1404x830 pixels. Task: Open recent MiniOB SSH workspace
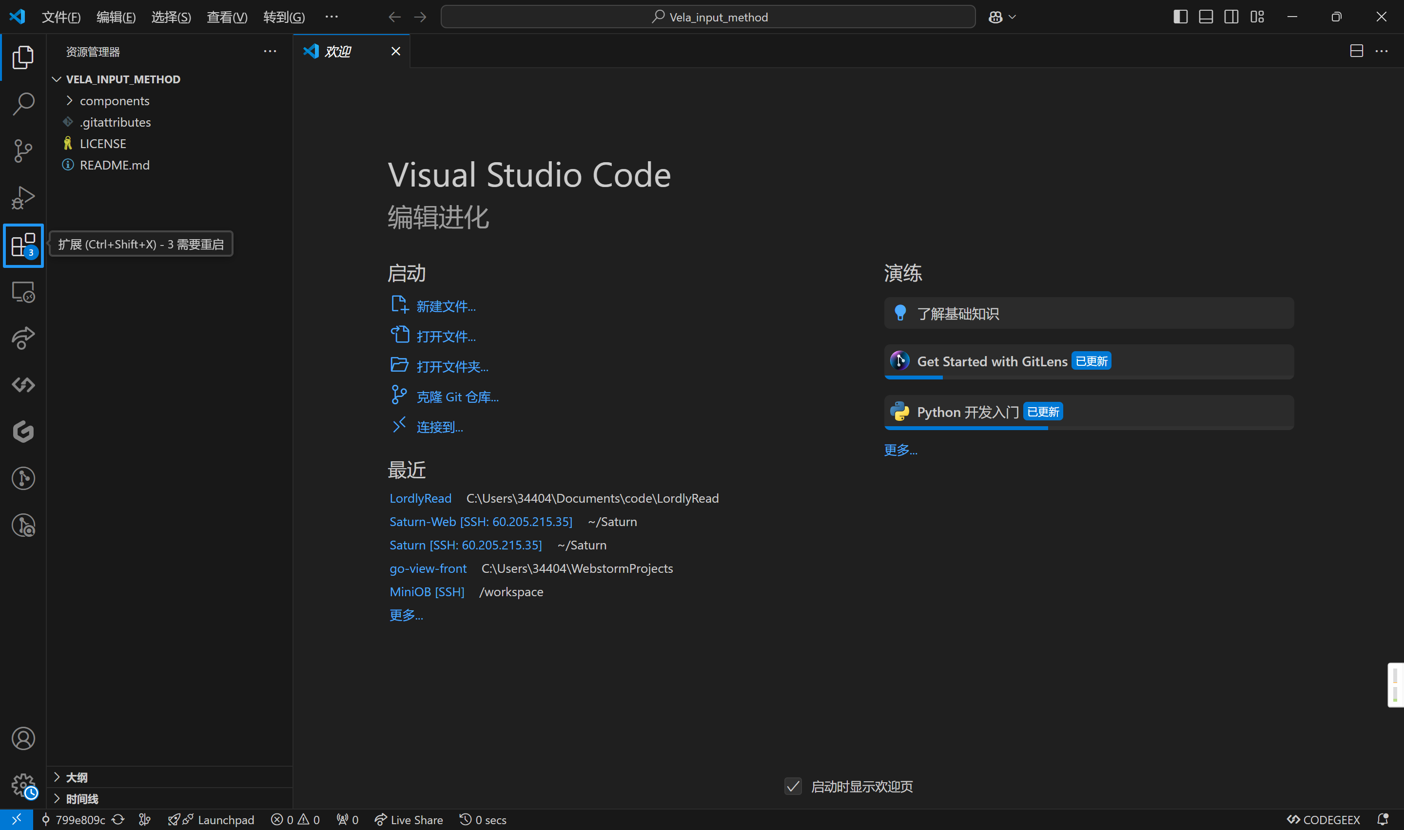click(427, 592)
